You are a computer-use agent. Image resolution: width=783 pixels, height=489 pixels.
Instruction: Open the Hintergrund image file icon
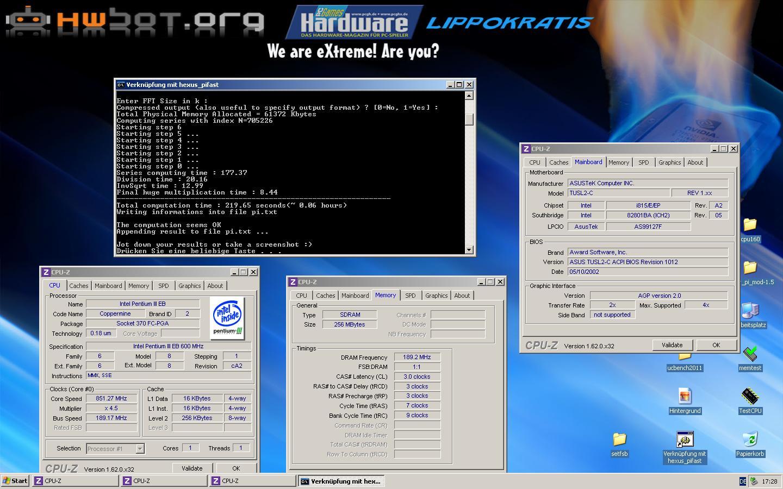(x=685, y=396)
